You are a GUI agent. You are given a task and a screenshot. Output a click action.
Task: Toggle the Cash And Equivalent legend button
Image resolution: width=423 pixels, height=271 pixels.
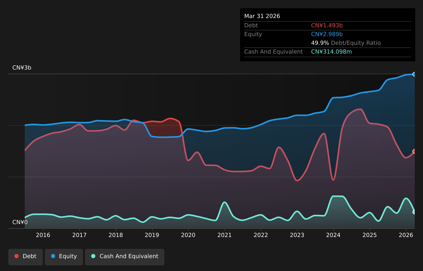coord(125,257)
